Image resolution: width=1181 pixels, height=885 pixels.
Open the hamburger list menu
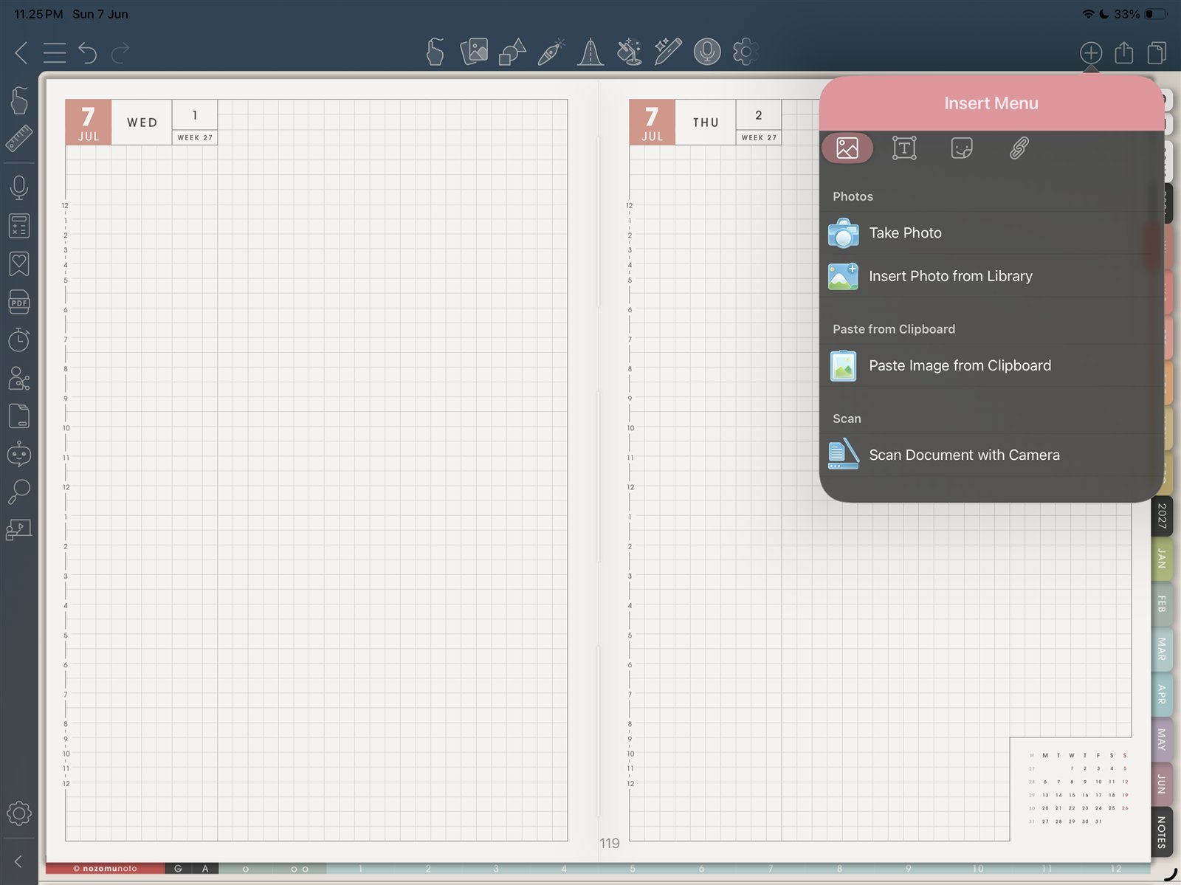point(55,52)
